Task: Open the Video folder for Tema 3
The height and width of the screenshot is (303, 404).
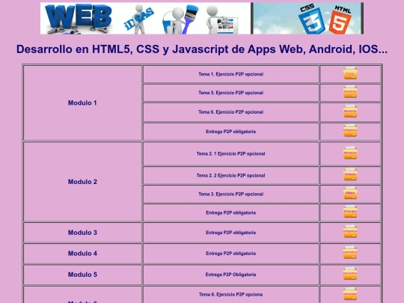Action: 350,193
